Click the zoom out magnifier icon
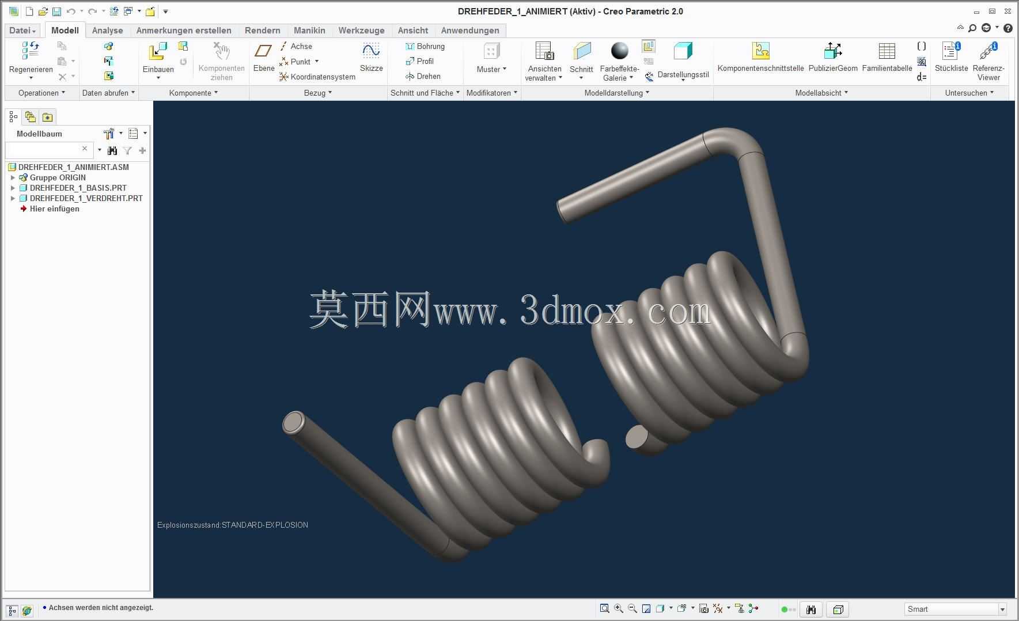Viewport: 1019px width, 621px height. 632,609
